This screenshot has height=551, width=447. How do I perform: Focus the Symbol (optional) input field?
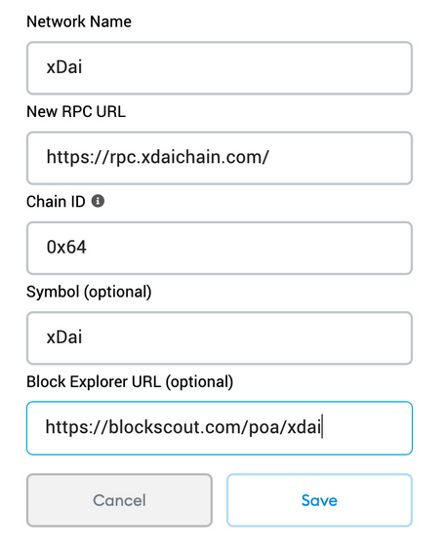[219, 337]
